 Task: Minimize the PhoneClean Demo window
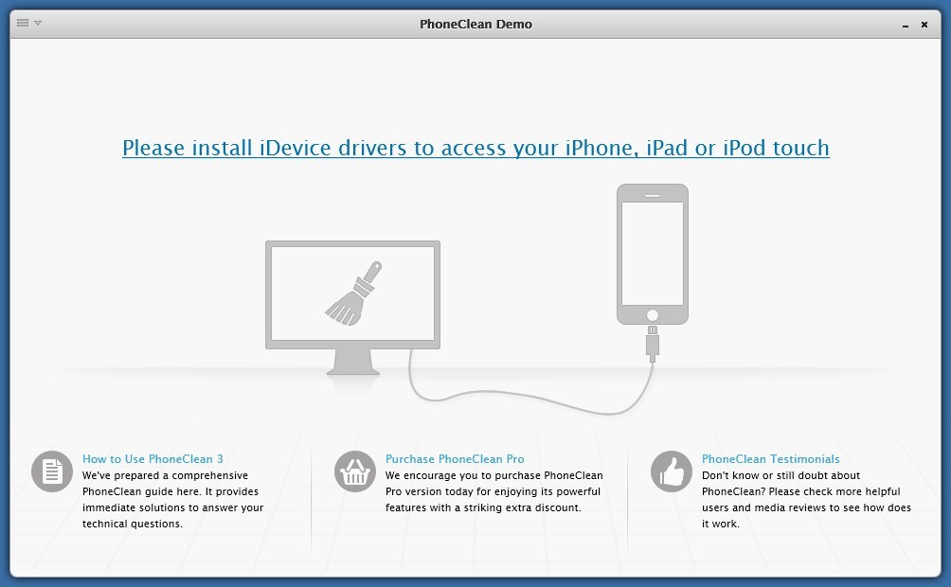(x=904, y=24)
